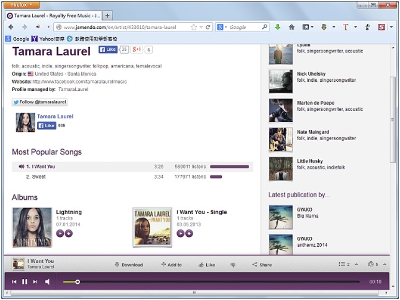Expand the dropdown next to the S icon
Image resolution: width=400 pixels, height=300 pixels.
(x=391, y=27)
